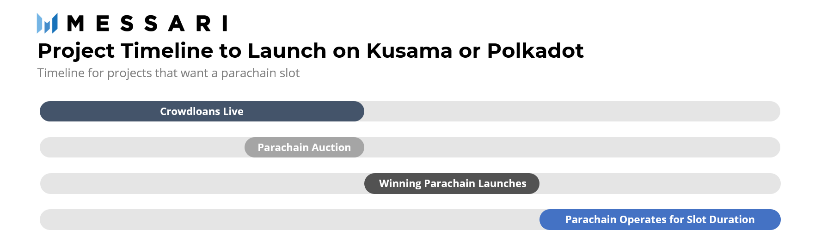The height and width of the screenshot is (248, 815).
Task: Click the word Timeline in the bold heading
Action: (x=167, y=51)
